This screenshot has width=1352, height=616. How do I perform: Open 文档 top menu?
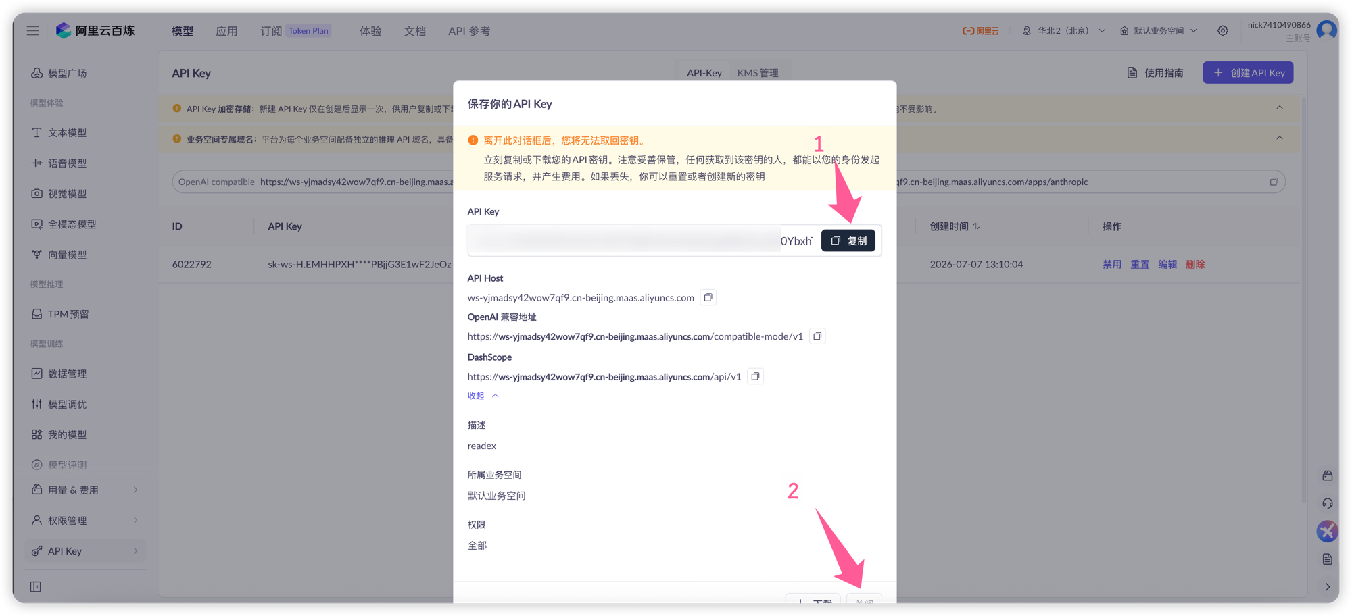(x=415, y=31)
